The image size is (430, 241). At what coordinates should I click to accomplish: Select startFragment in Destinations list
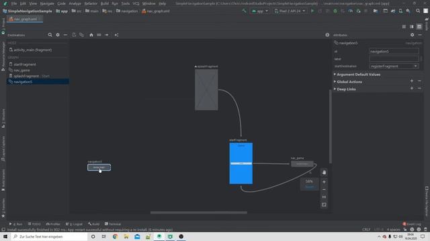pyautogui.click(x=38, y=64)
